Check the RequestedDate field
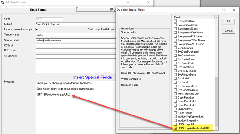 pos(175,21)
